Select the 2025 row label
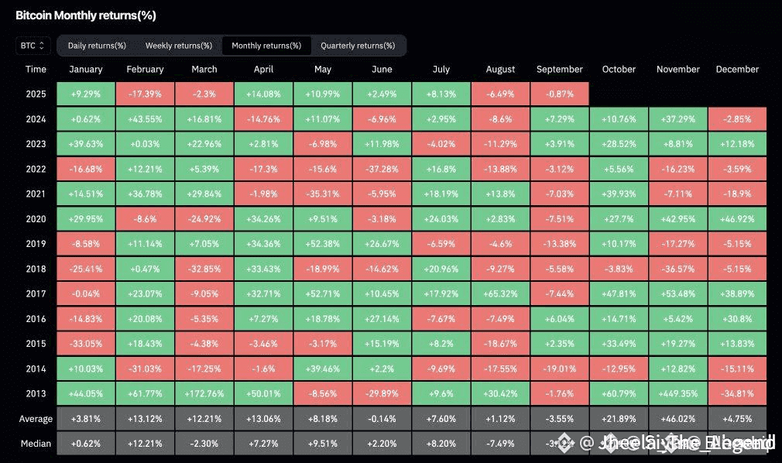The image size is (782, 463). [36, 94]
